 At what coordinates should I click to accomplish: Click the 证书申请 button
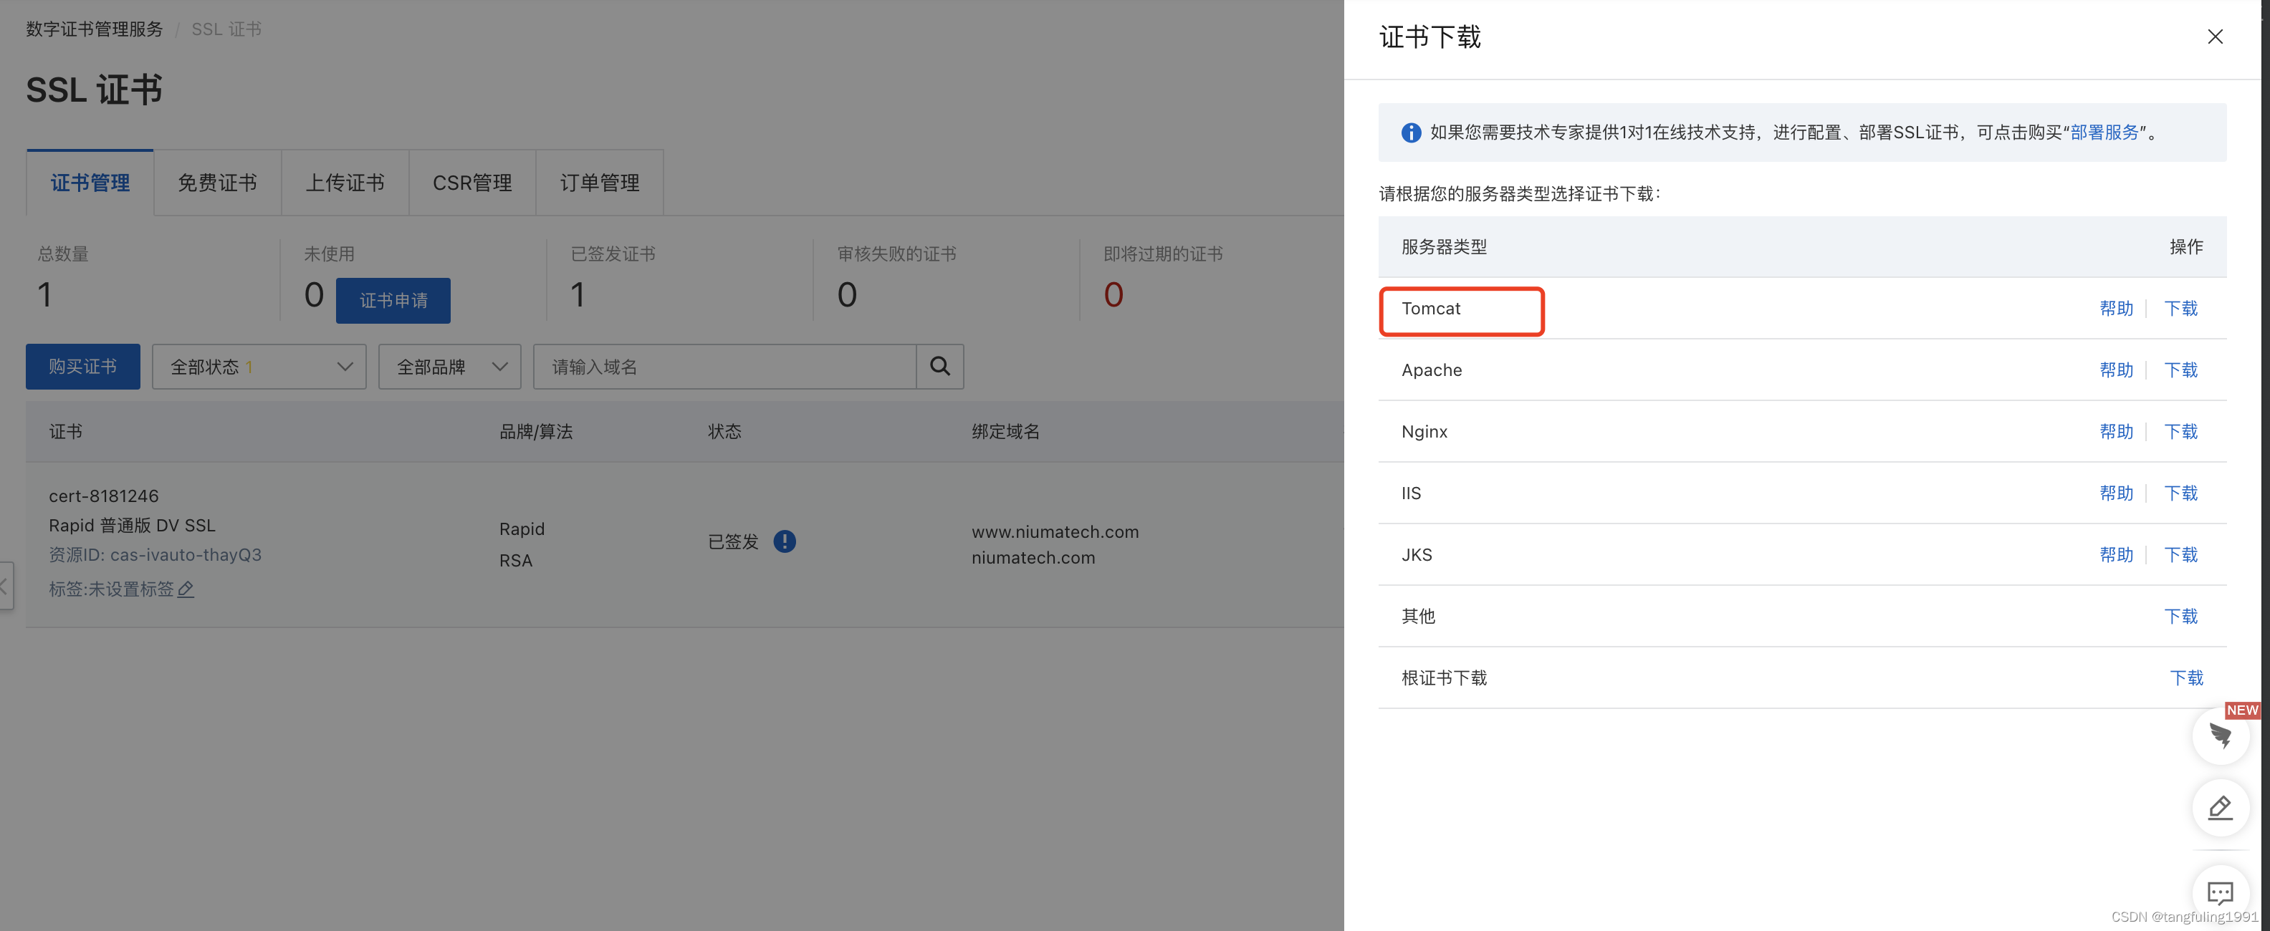point(393,300)
